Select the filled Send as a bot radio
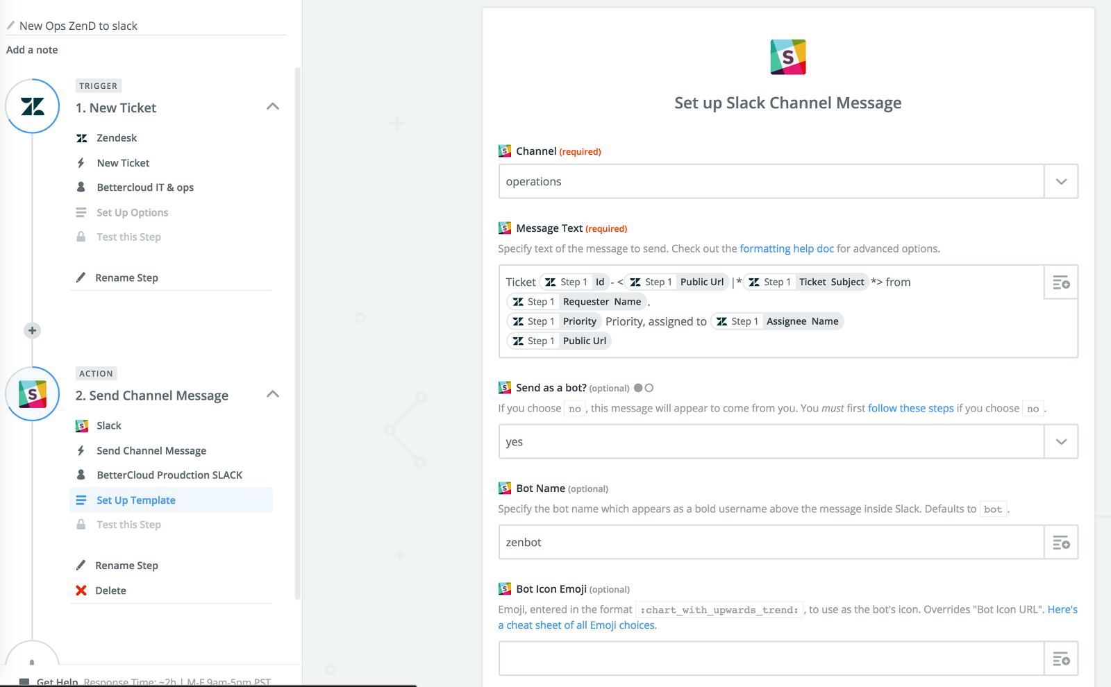This screenshot has height=687, width=1111. tap(638, 389)
